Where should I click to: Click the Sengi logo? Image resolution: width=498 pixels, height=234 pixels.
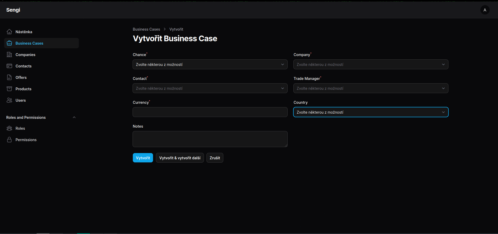(x=13, y=10)
